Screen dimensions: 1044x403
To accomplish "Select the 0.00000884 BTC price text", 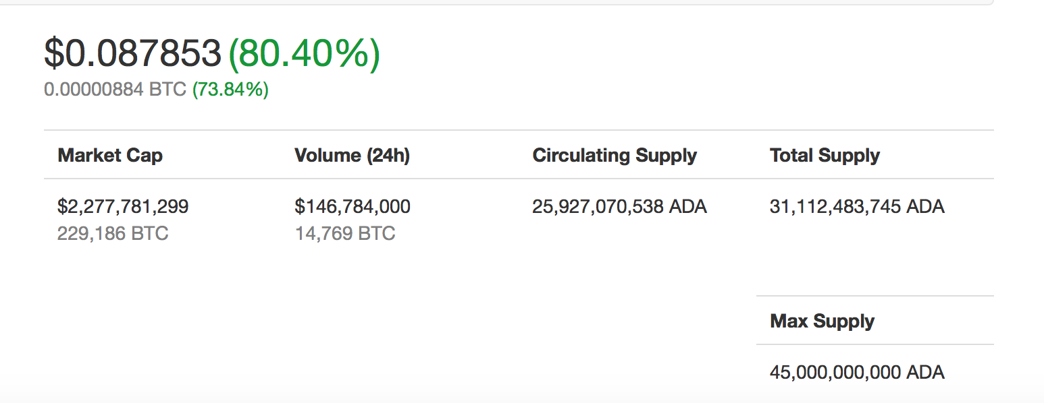I will coord(115,89).
